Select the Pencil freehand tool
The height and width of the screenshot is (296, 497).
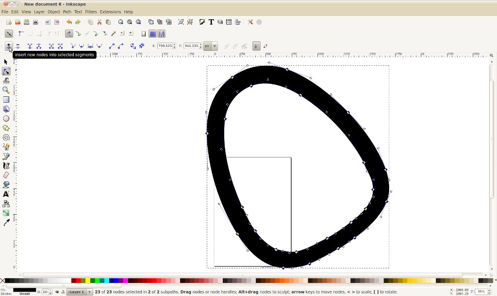coord(6,147)
